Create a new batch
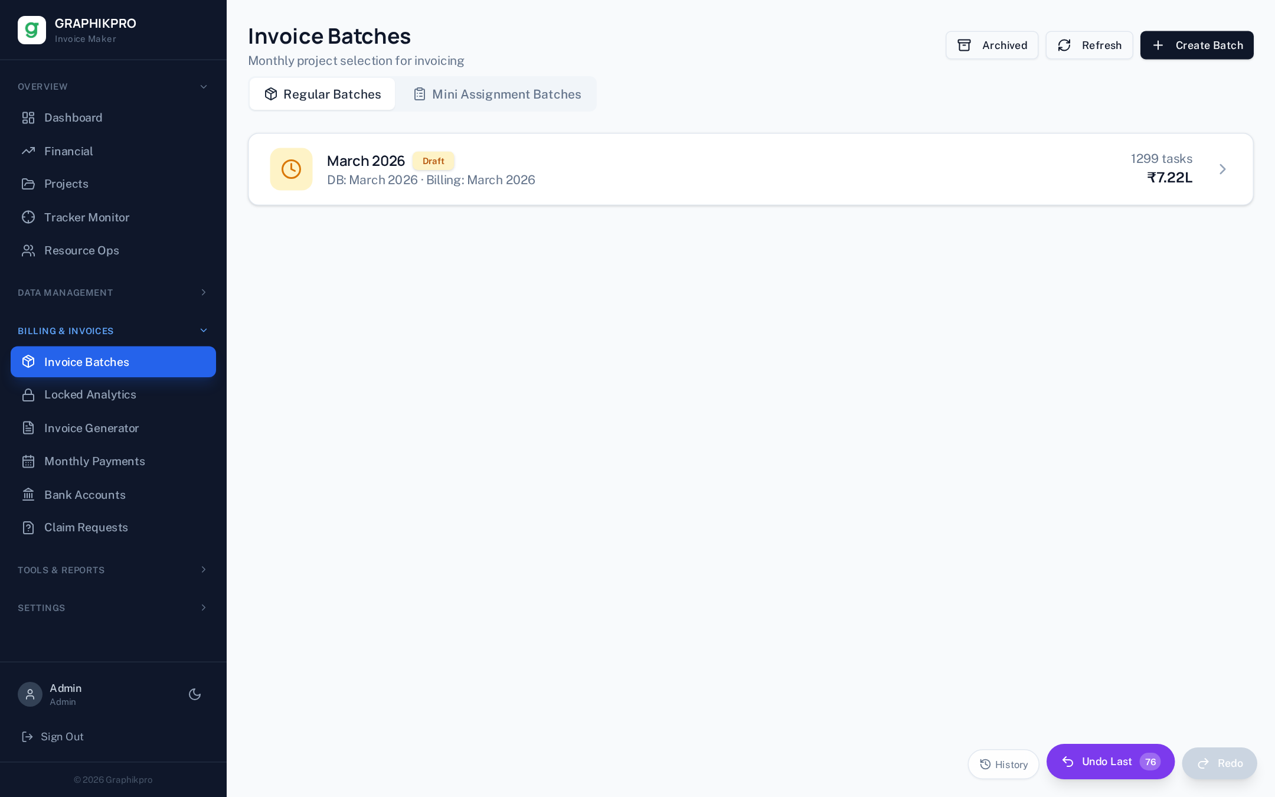 point(1196,45)
